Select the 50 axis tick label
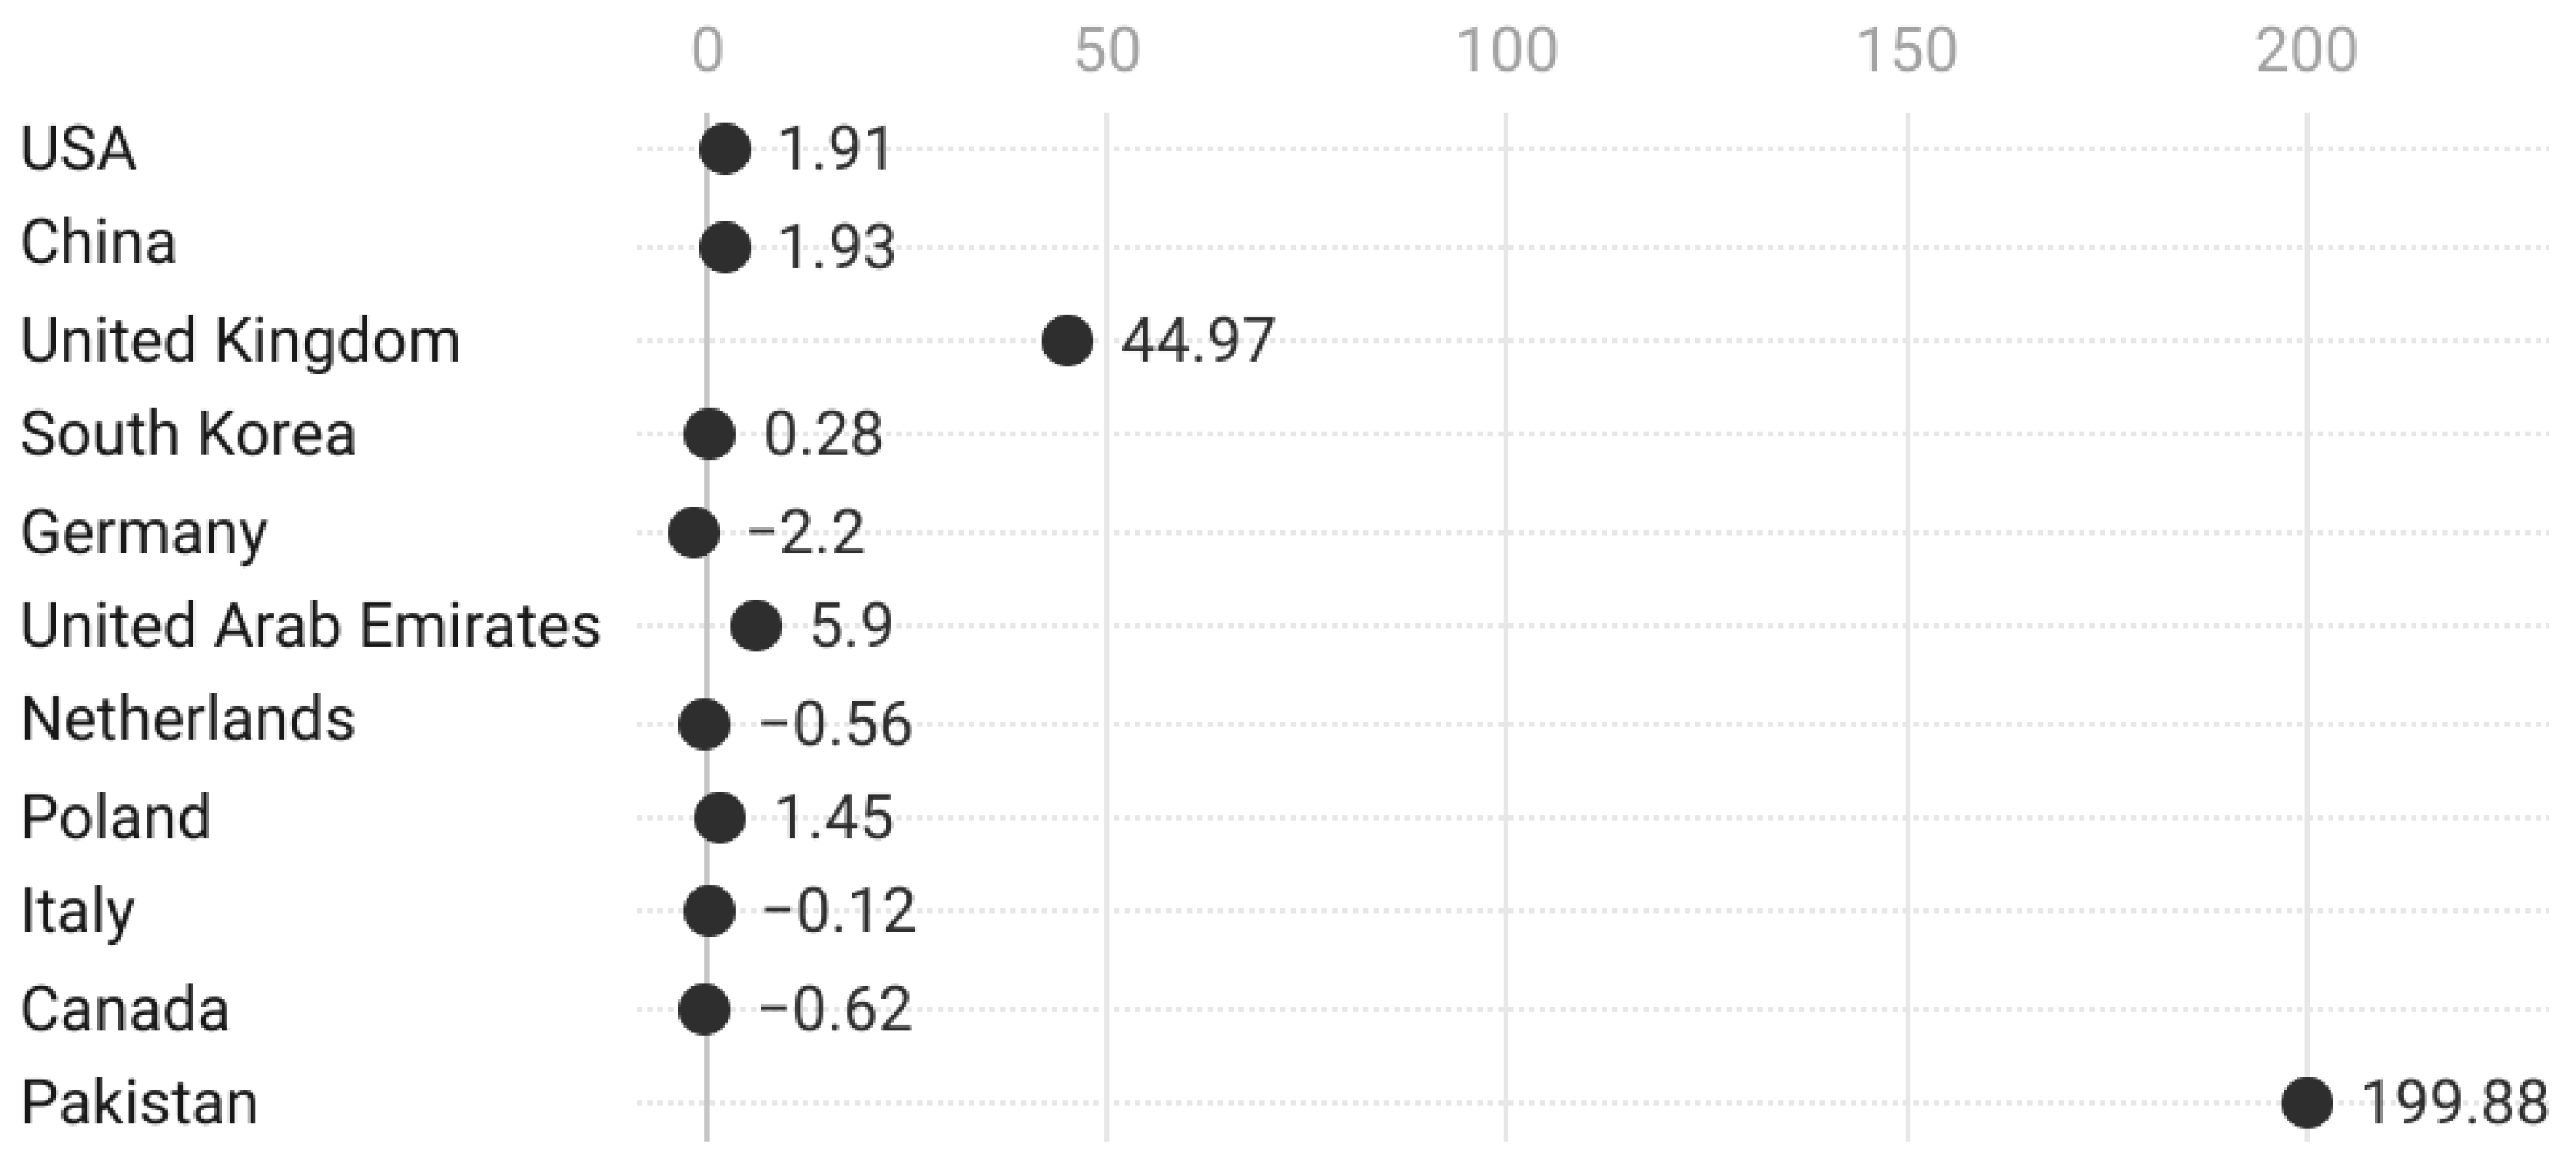 pos(1106,51)
